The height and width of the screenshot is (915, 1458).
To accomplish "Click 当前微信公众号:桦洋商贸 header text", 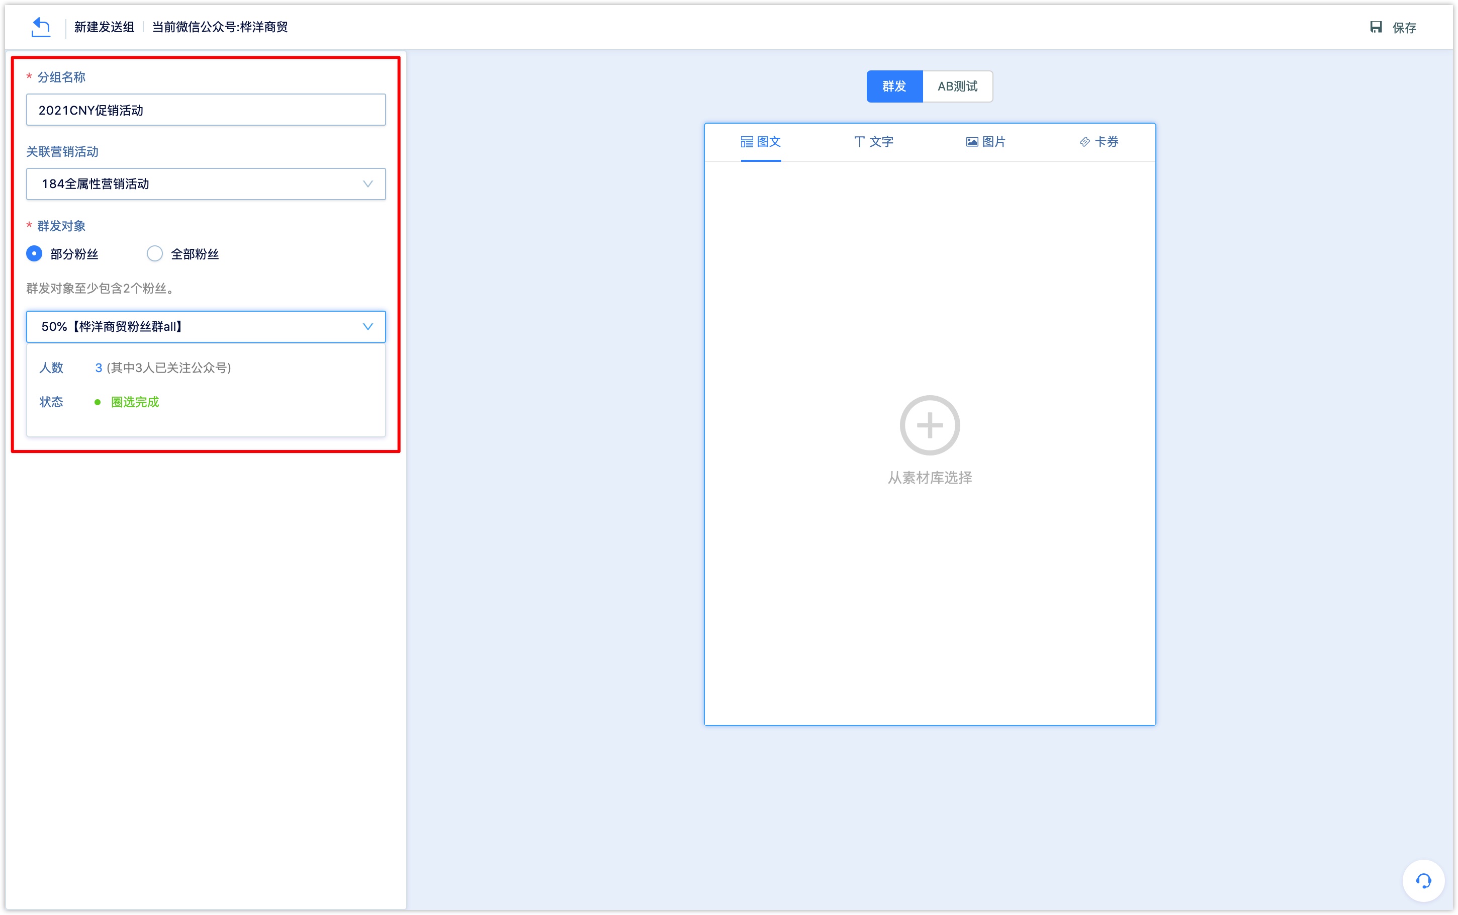I will [220, 27].
